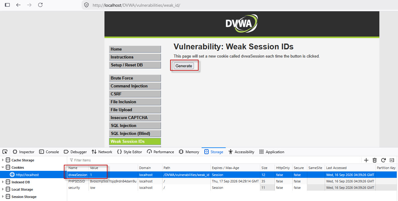398x201 pixels.
Task: Select the http://localhost cookies entry
Action: (x=33, y=175)
